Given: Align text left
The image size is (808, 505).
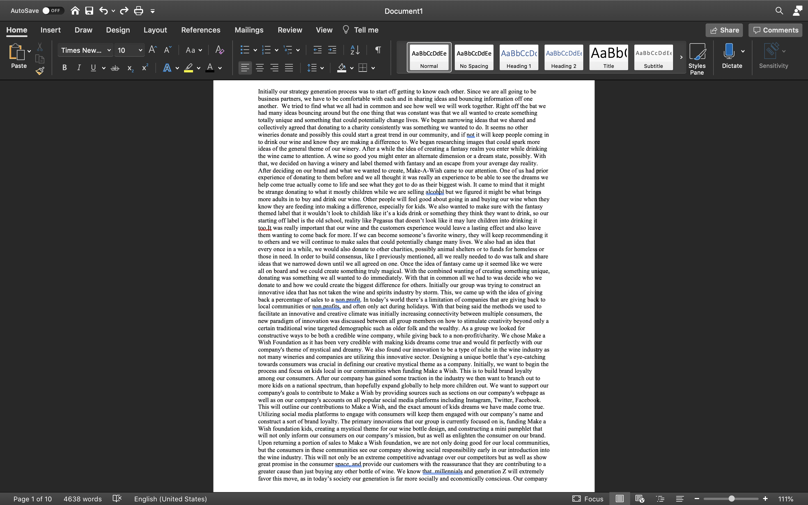Looking at the screenshot, I should pos(245,68).
